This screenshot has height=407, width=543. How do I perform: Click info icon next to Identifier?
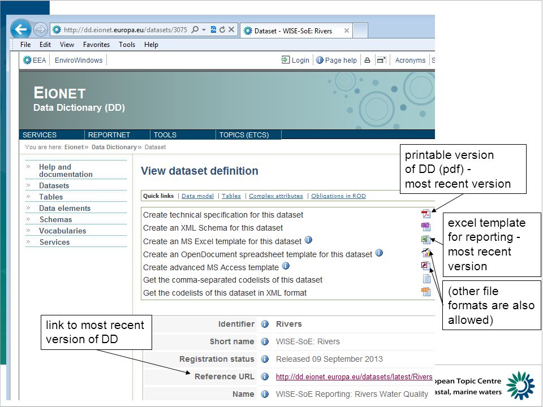coord(265,324)
